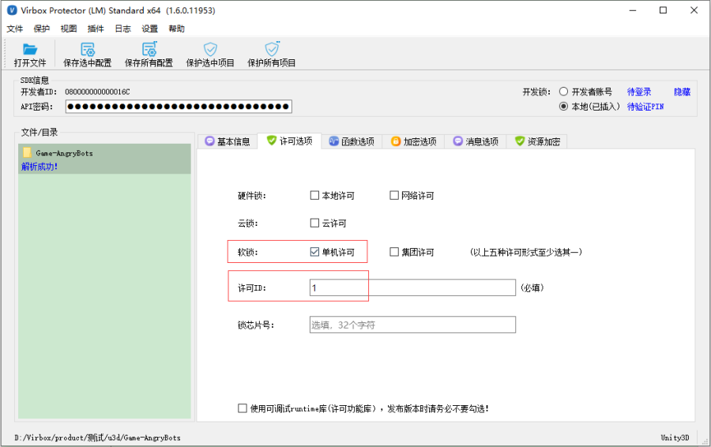Click the 待验证PIN link
This screenshot has height=447, width=711.
click(645, 107)
